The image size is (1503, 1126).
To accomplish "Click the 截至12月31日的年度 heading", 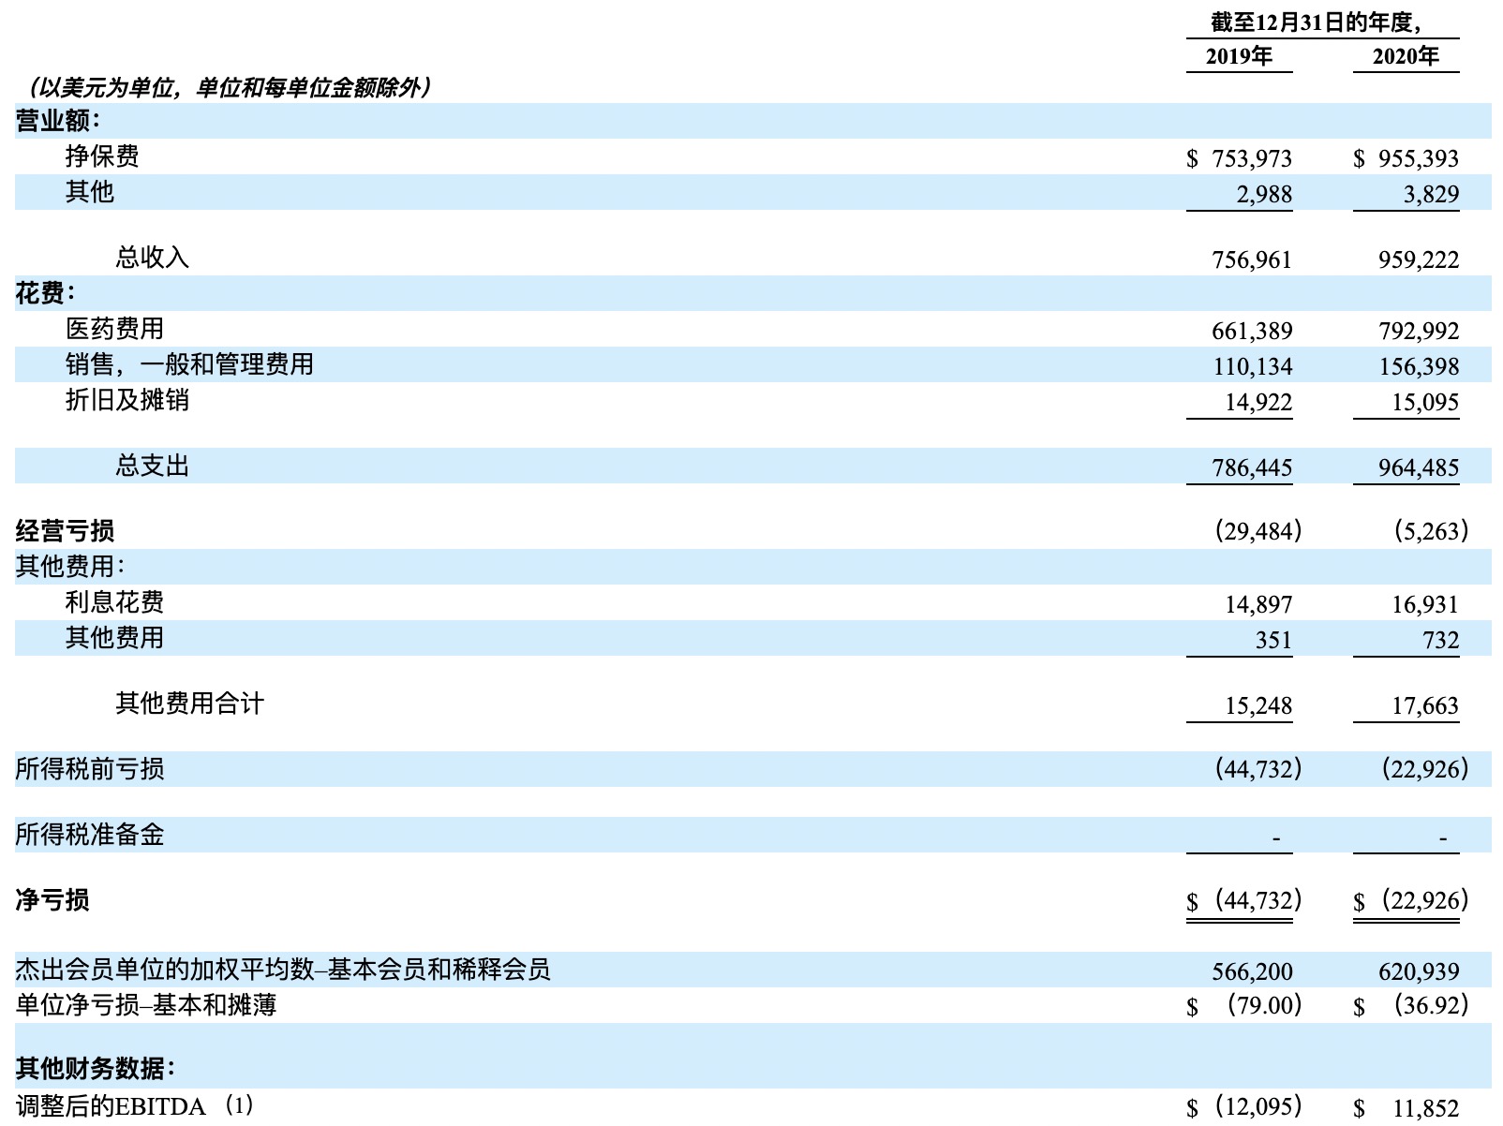I will coord(1317,22).
